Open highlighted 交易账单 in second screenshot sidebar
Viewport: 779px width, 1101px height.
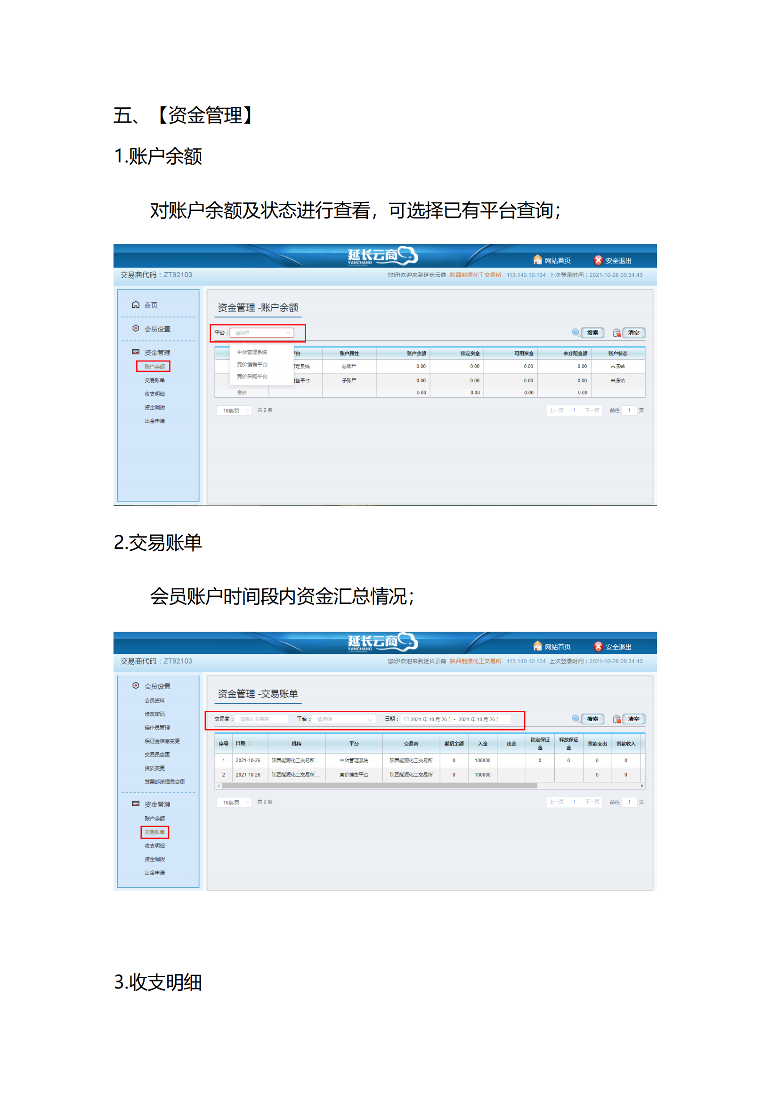[x=154, y=832]
